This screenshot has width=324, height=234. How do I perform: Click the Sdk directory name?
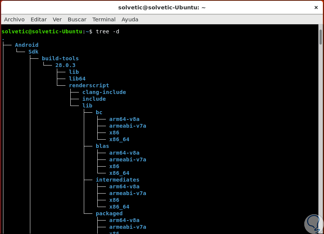tap(33, 52)
